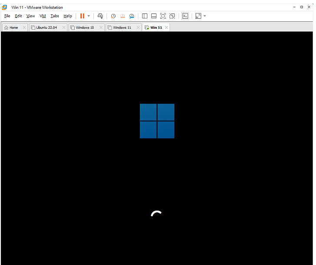Open the Tabs menu
The image size is (316, 265).
[55, 16]
